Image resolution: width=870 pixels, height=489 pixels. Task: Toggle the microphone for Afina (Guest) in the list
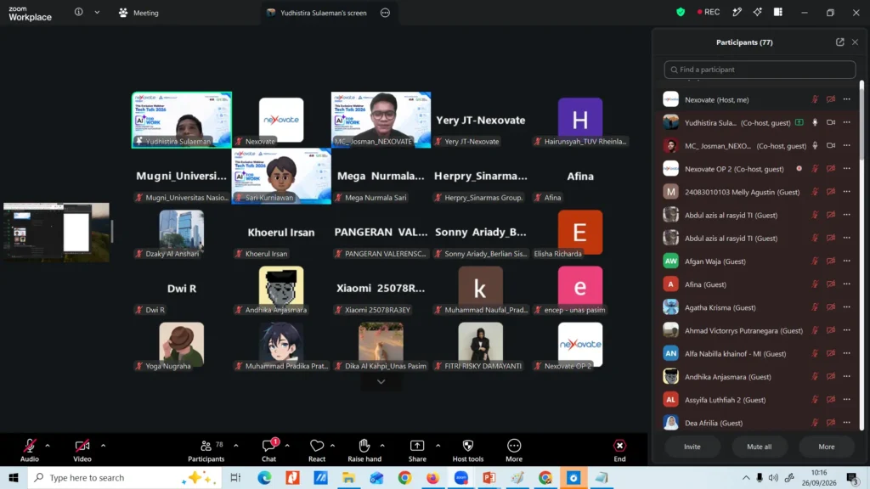click(815, 284)
